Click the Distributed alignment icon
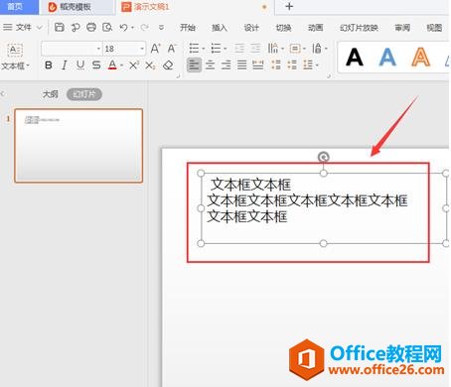 [258, 64]
